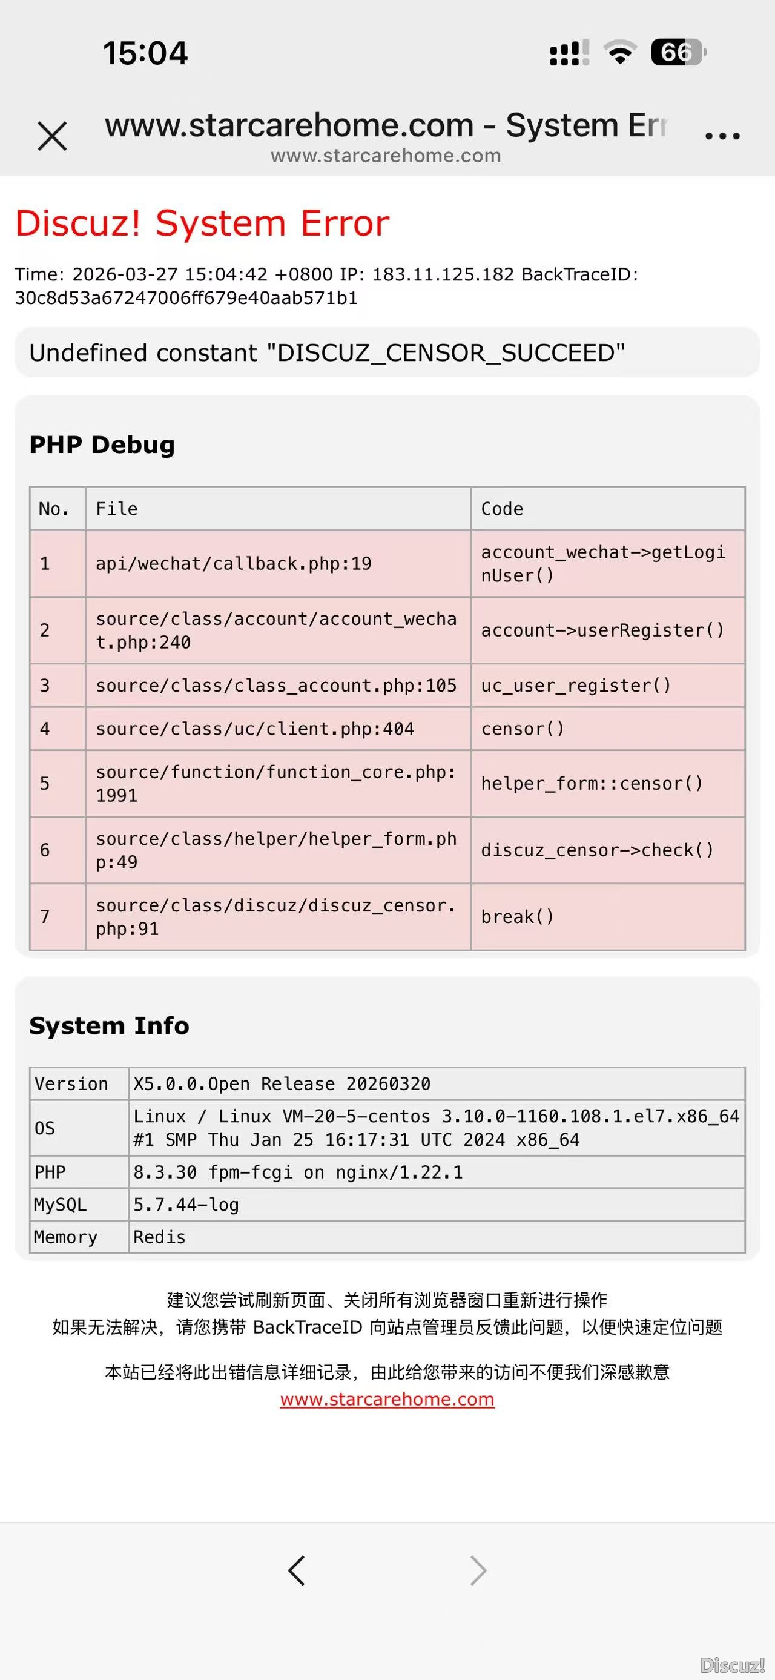Close the in-app browser page
775x1680 pixels.
click(x=52, y=136)
